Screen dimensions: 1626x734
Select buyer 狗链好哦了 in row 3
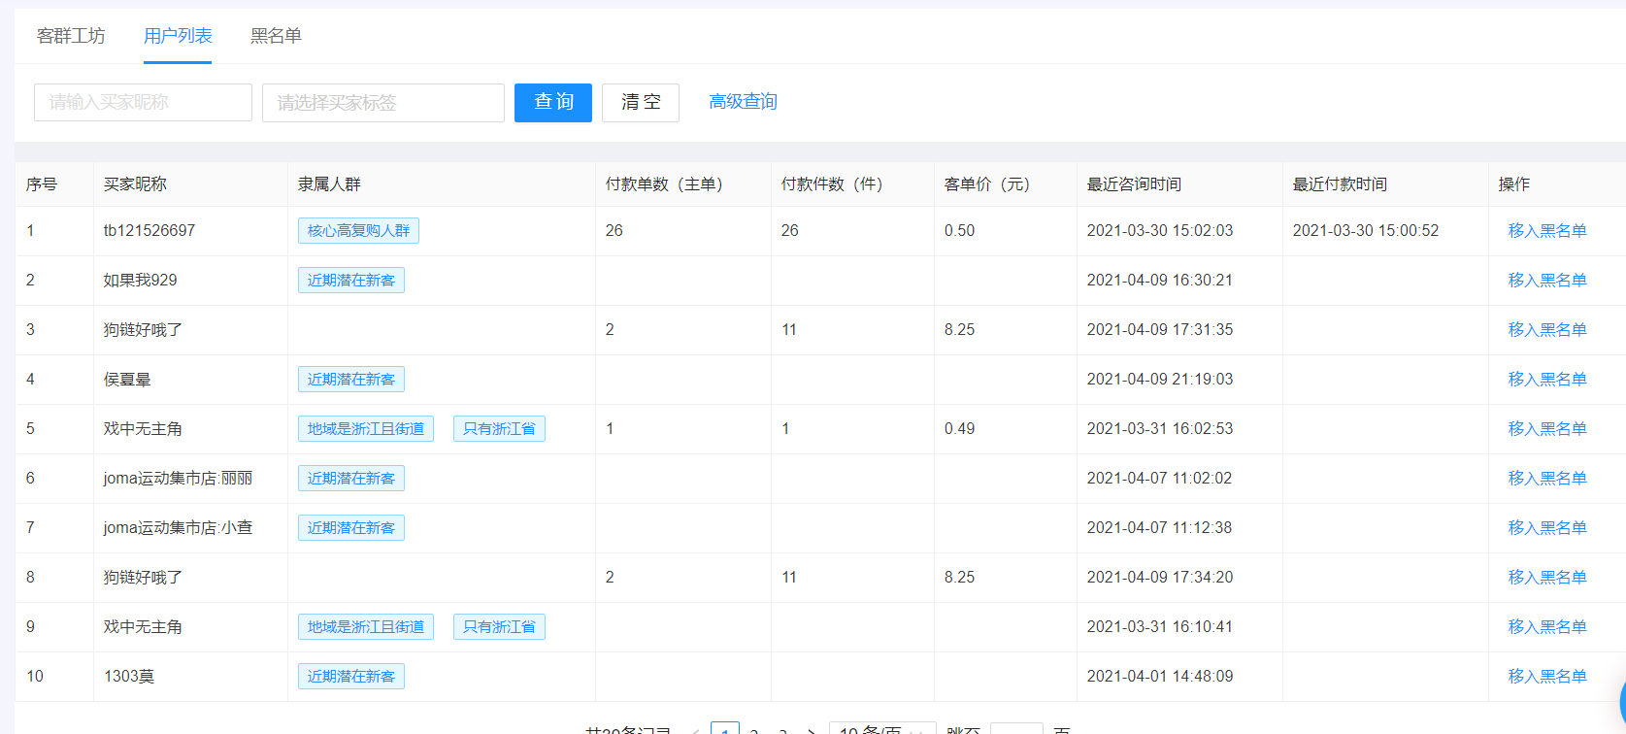tap(143, 330)
